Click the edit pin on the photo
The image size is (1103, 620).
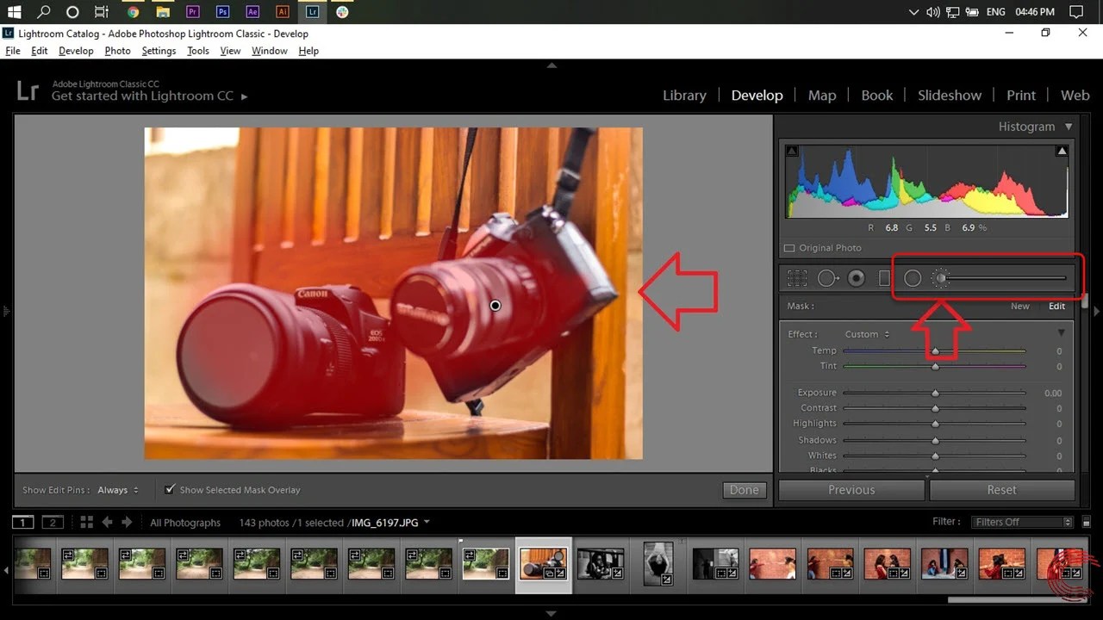click(495, 306)
